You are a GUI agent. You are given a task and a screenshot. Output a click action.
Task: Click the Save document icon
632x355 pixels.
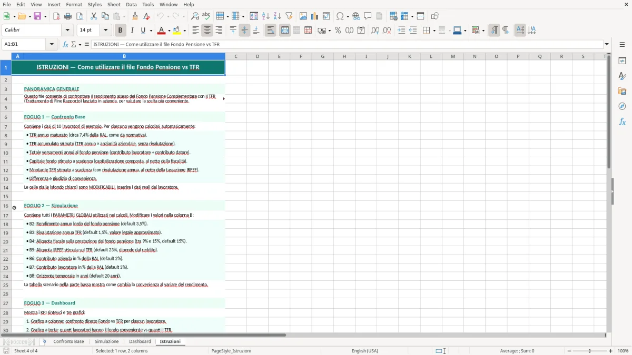tap(37, 16)
